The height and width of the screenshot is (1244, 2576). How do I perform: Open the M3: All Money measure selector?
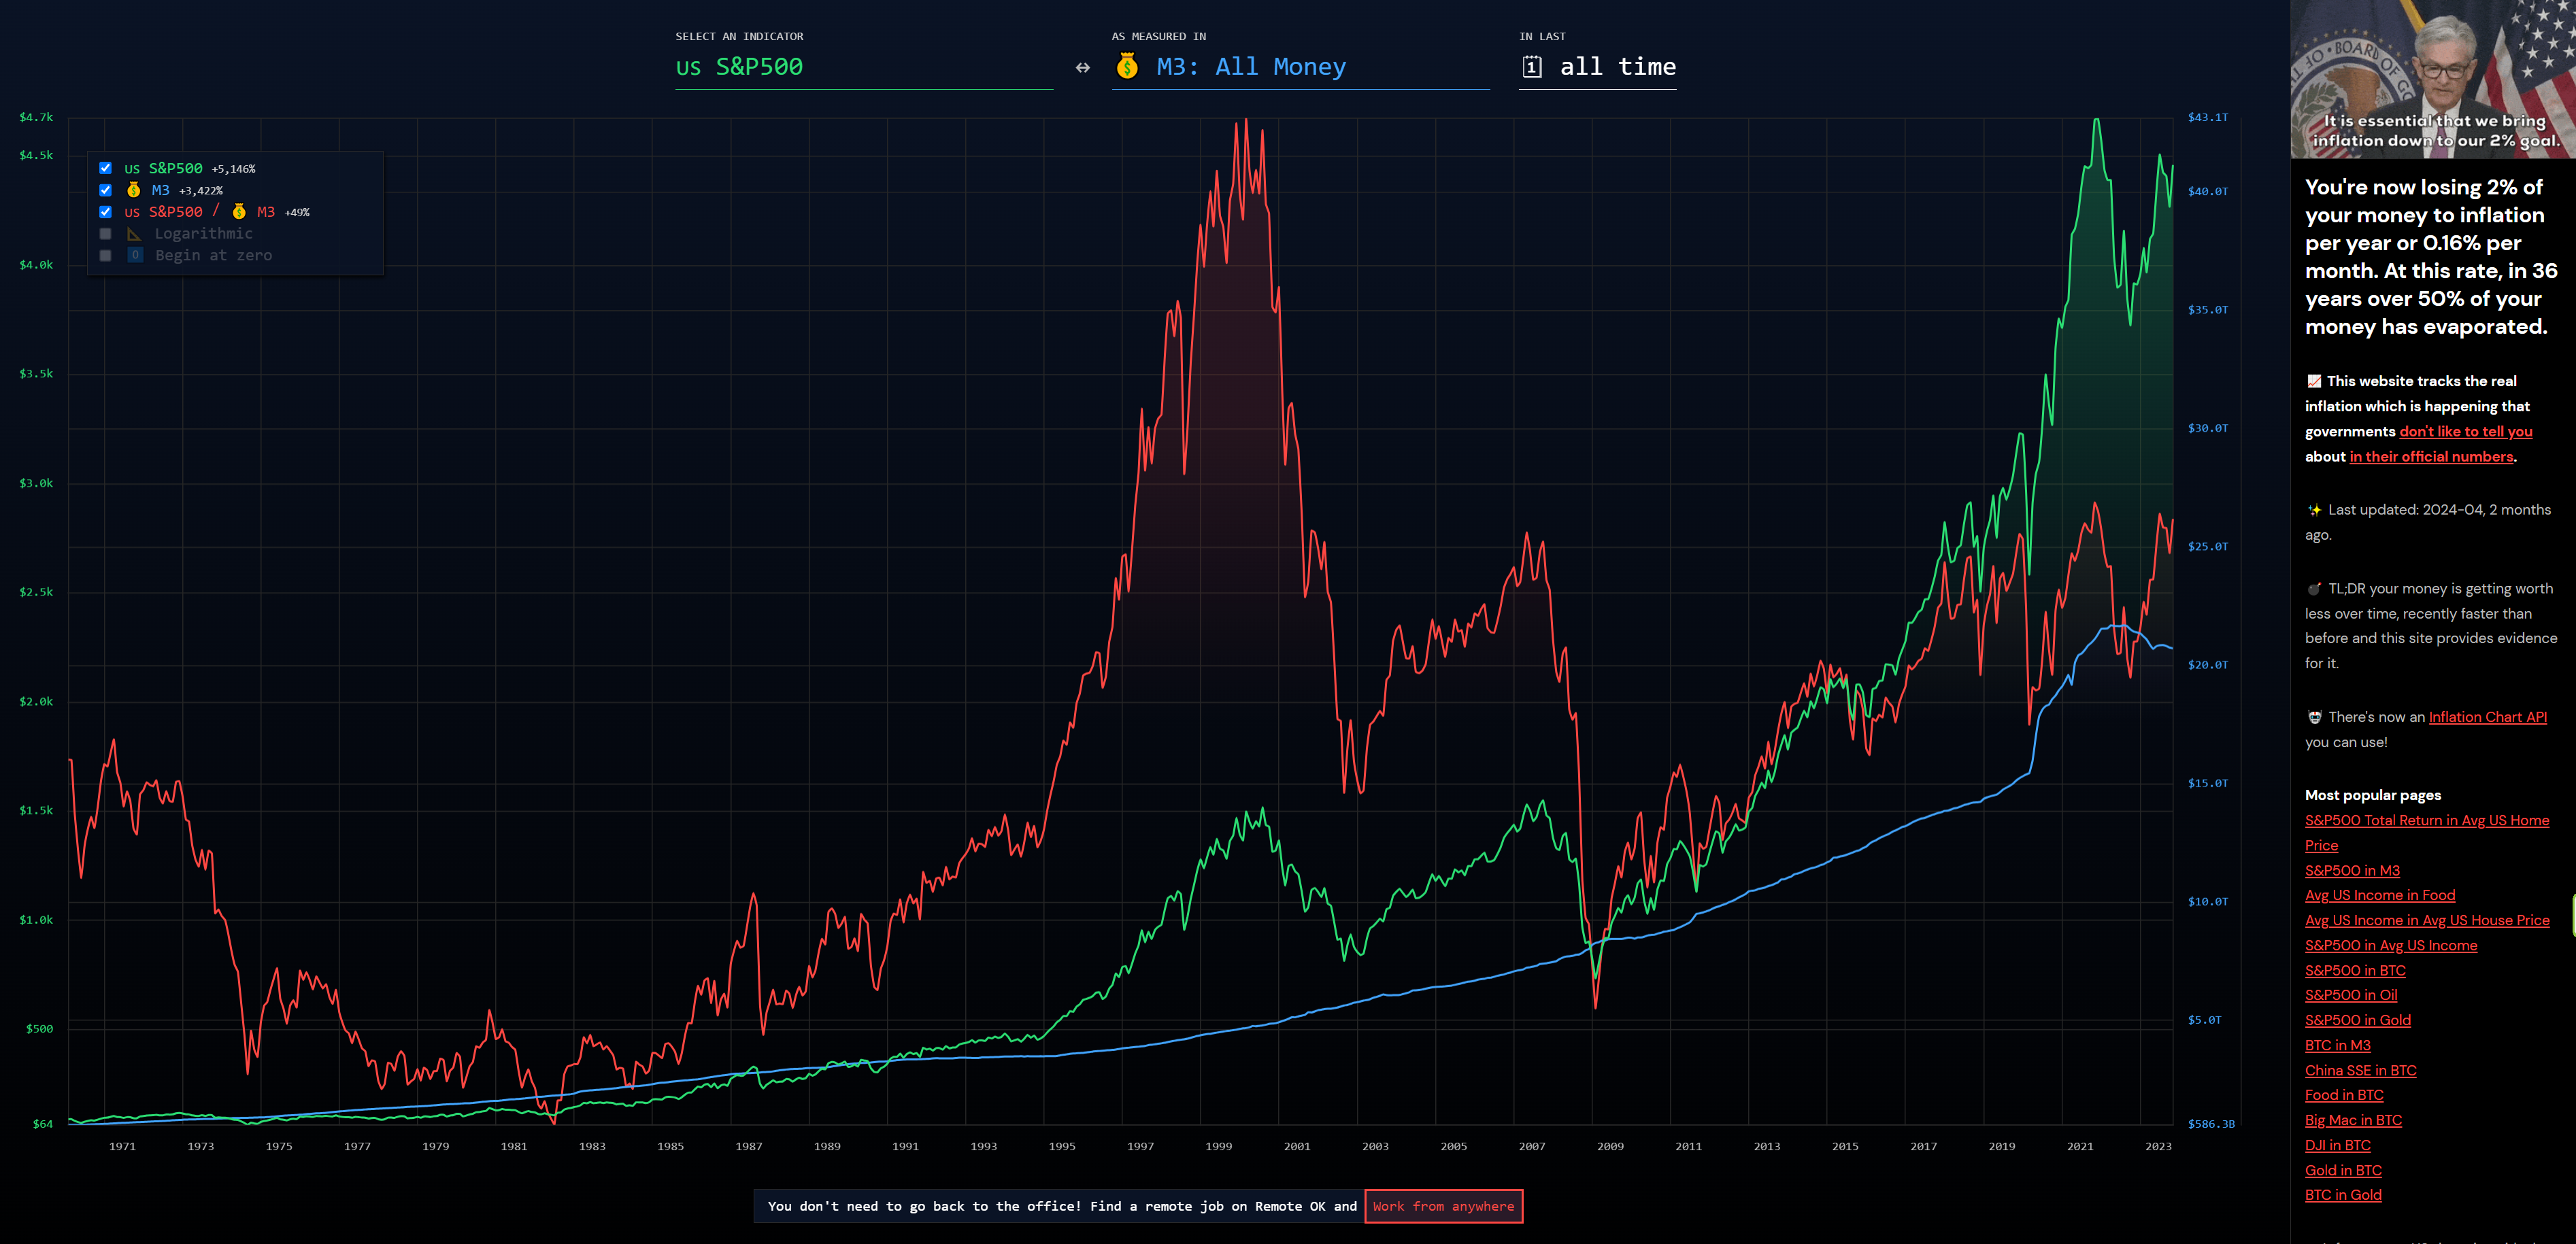pyautogui.click(x=1300, y=67)
